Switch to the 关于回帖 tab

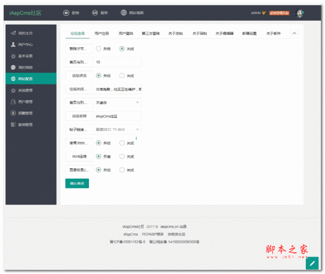[x=200, y=33]
